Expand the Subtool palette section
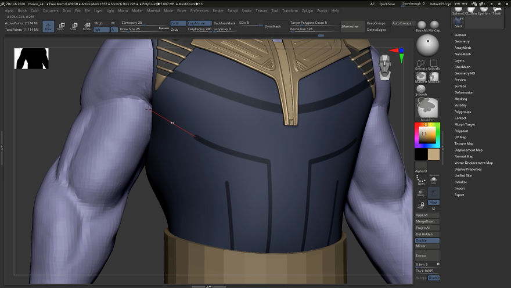This screenshot has height=288, width=511. [460, 35]
